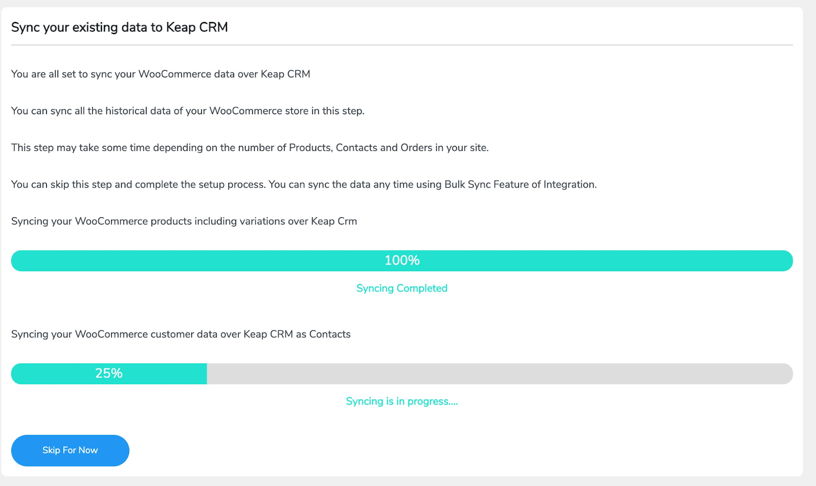Click the 25% label on contacts bar
Screen dimensions: 816x486
(x=109, y=374)
